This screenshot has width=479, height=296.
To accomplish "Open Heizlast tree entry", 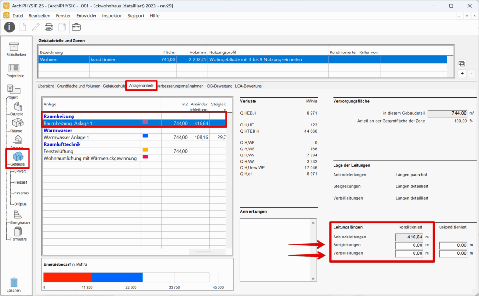I will (x=21, y=182).
